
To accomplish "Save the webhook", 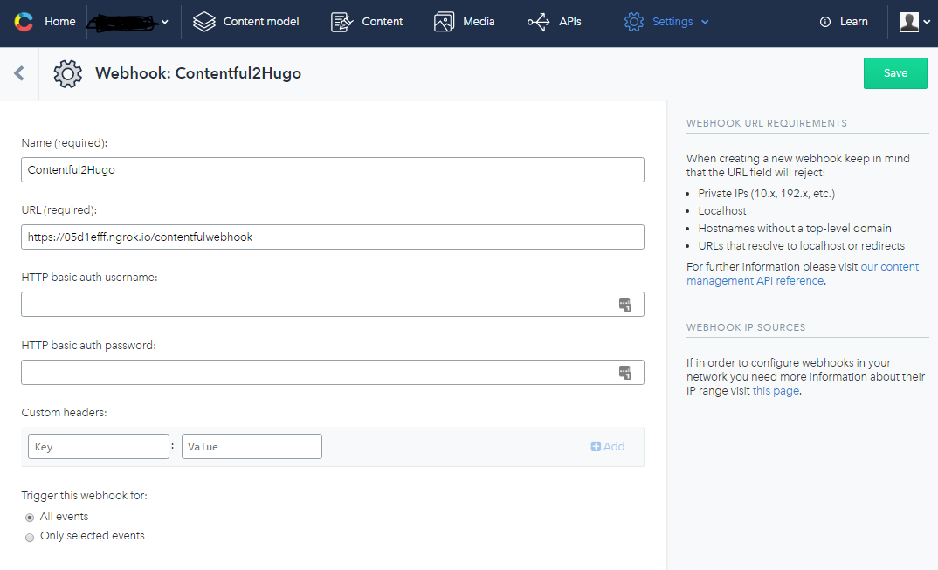I will click(895, 73).
